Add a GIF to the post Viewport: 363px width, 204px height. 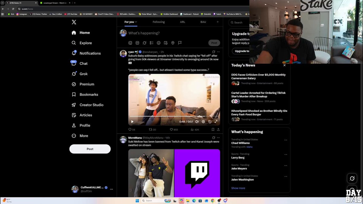pos(137,43)
